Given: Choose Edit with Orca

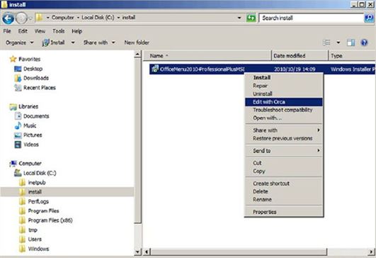Looking at the screenshot, I should 284,102.
